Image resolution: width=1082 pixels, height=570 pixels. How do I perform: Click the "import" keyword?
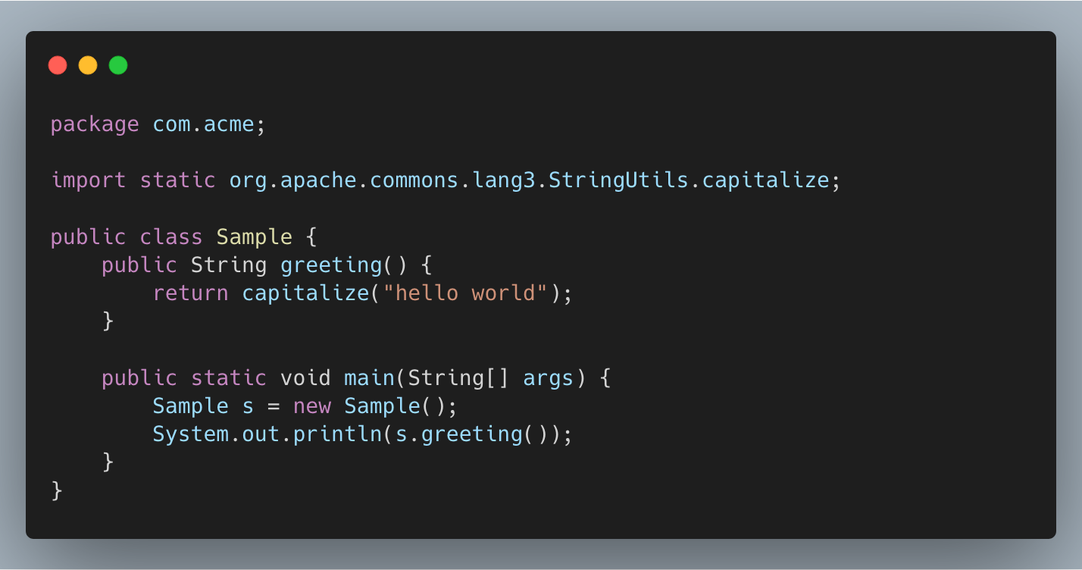pyautogui.click(x=89, y=180)
